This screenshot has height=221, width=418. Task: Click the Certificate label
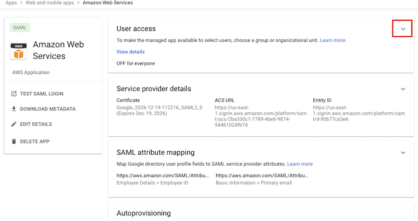point(128,100)
